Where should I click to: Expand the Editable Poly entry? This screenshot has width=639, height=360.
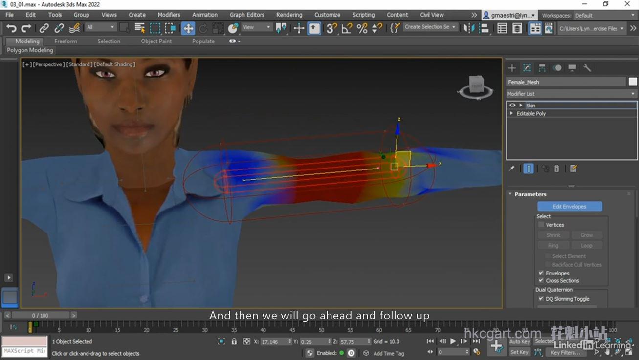pyautogui.click(x=512, y=113)
